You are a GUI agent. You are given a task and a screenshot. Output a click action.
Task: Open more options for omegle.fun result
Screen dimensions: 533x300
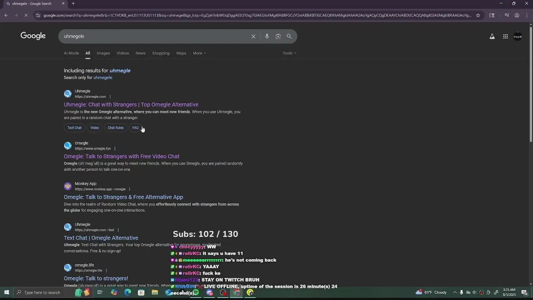(x=115, y=149)
